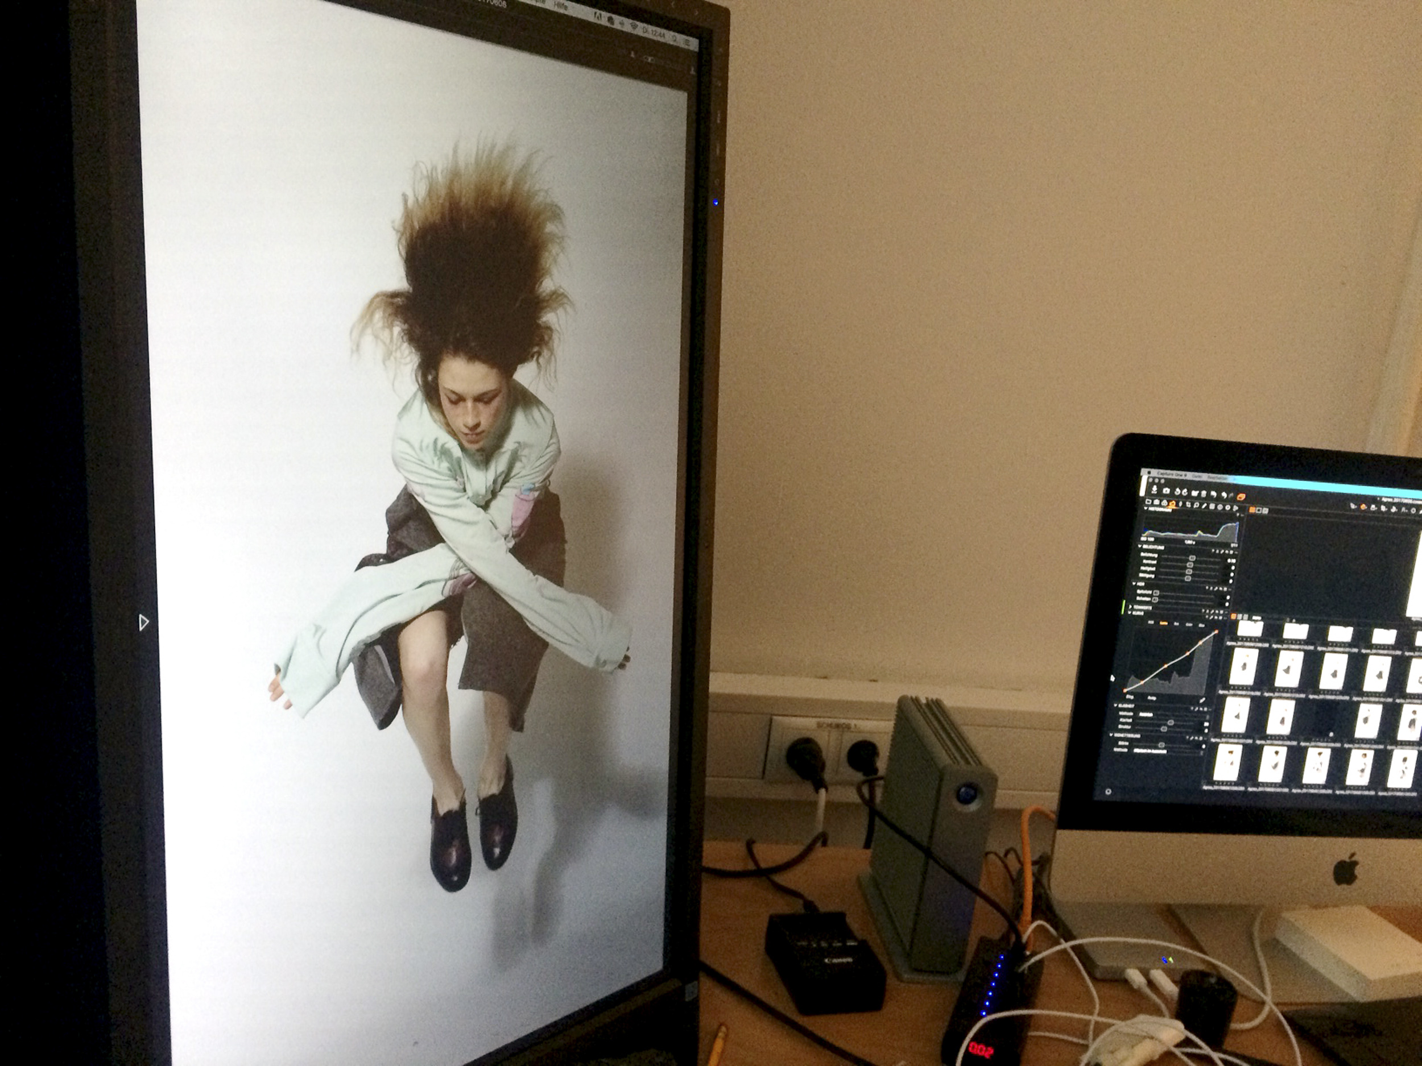Collapse the Histogramm panel
1422x1066 pixels.
coord(1146,508)
